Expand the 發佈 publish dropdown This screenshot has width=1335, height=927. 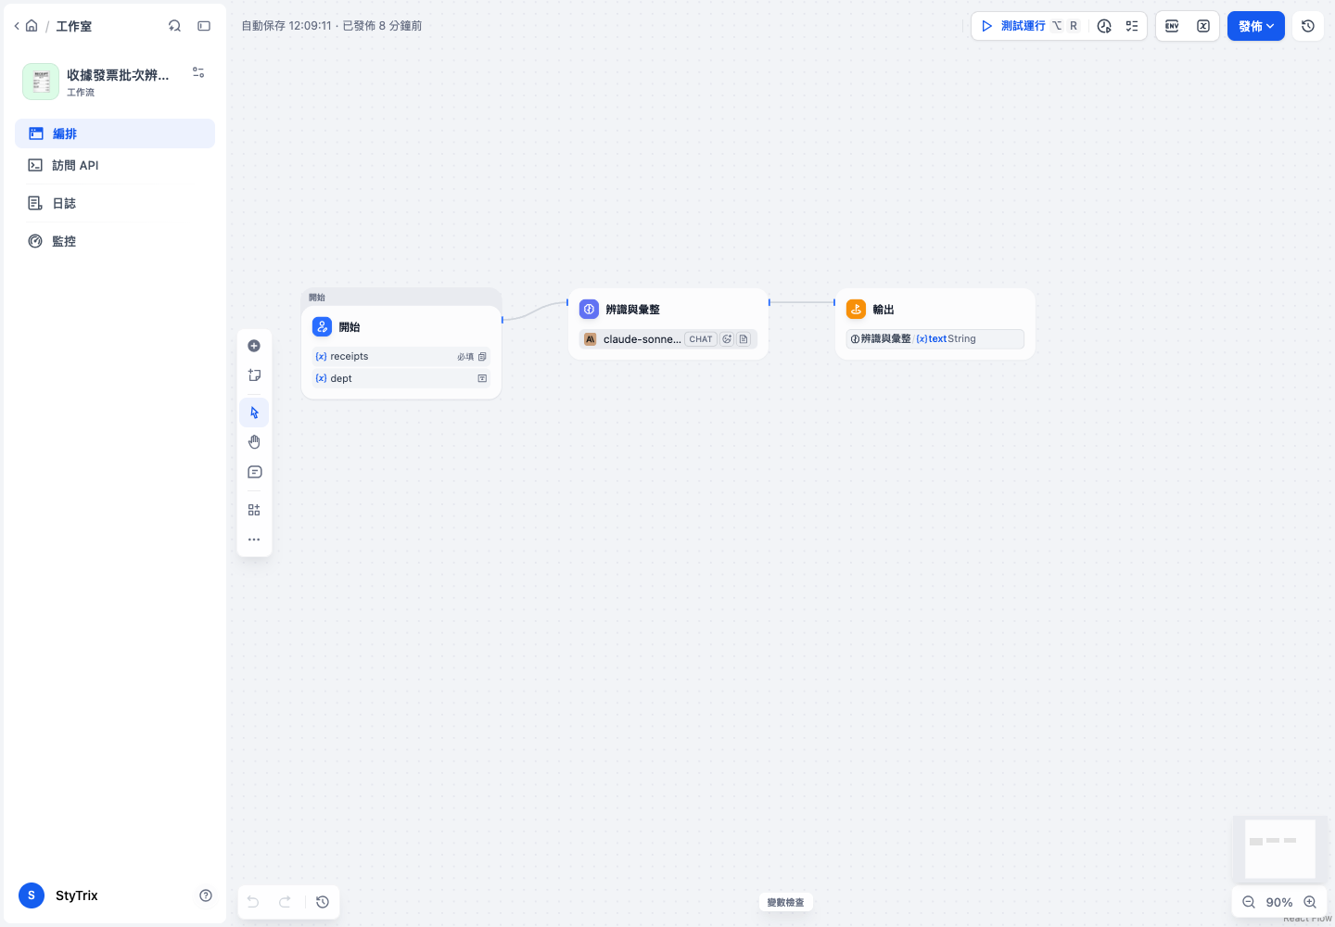pyautogui.click(x=1256, y=26)
